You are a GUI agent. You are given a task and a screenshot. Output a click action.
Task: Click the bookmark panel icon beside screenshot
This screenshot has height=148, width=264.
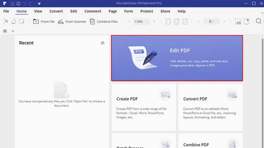coord(246,21)
